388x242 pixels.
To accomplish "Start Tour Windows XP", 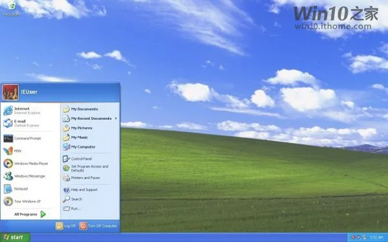I will (x=30, y=201).
